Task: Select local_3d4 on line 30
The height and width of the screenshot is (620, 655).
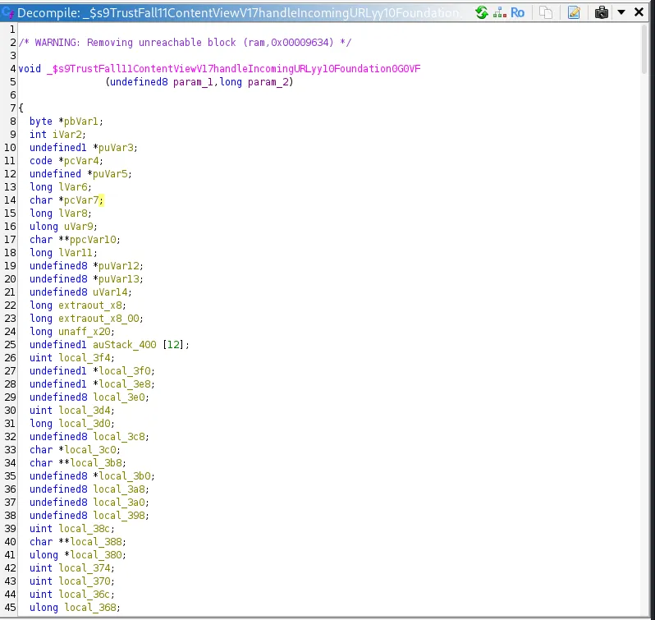Action: coord(84,411)
